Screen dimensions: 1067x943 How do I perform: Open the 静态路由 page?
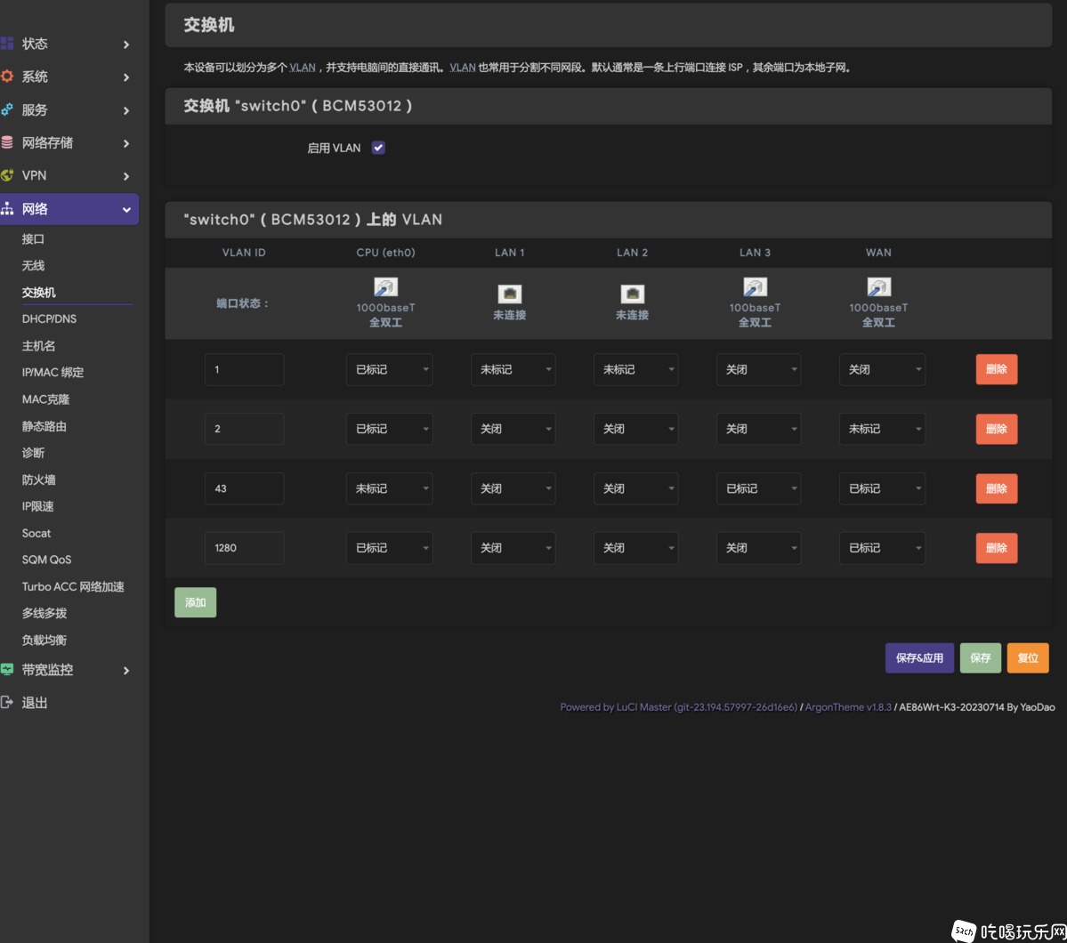coord(44,426)
